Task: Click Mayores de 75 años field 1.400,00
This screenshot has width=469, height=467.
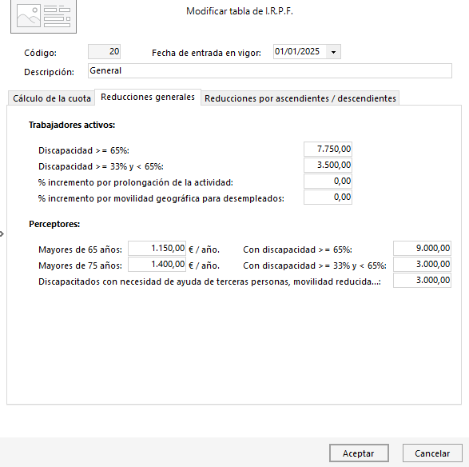Action: coord(157,265)
